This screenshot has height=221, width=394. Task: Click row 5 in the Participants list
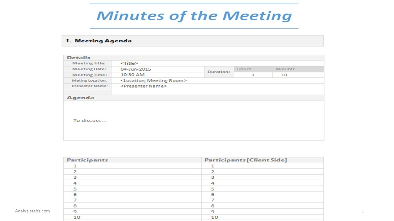click(x=132, y=189)
